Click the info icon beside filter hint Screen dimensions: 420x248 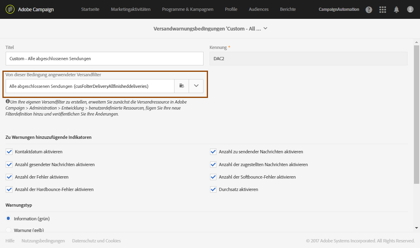tap(8, 102)
